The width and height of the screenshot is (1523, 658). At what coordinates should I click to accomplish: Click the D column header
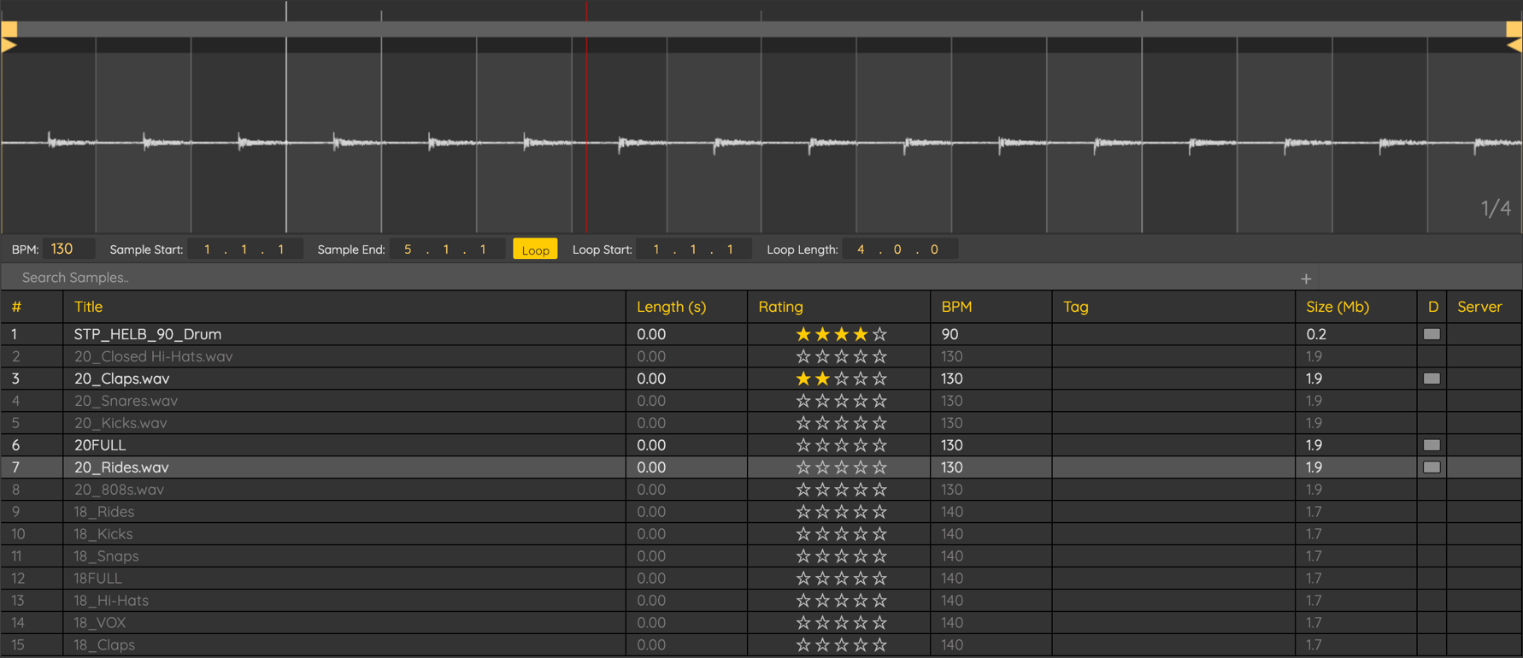(1433, 307)
